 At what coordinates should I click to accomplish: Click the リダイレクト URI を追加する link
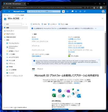click(75, 43)
